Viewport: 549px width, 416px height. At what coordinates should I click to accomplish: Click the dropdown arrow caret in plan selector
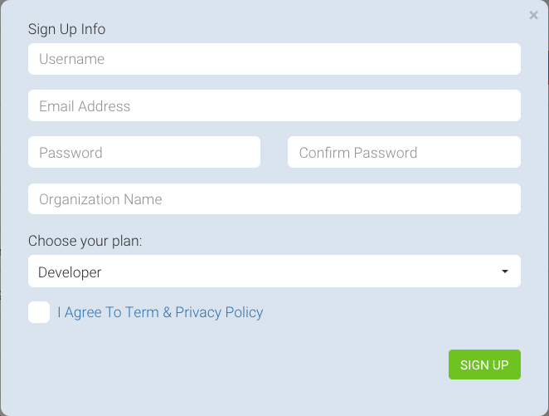tap(504, 272)
